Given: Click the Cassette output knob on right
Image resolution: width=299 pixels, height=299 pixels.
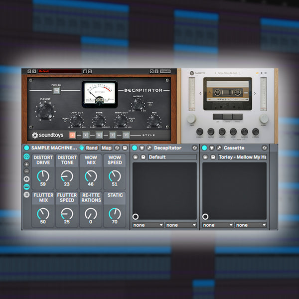Looking at the screenshot, I should pos(264,119).
